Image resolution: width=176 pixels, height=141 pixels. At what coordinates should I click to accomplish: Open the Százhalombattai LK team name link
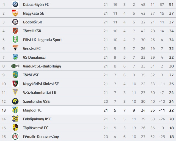(40, 93)
